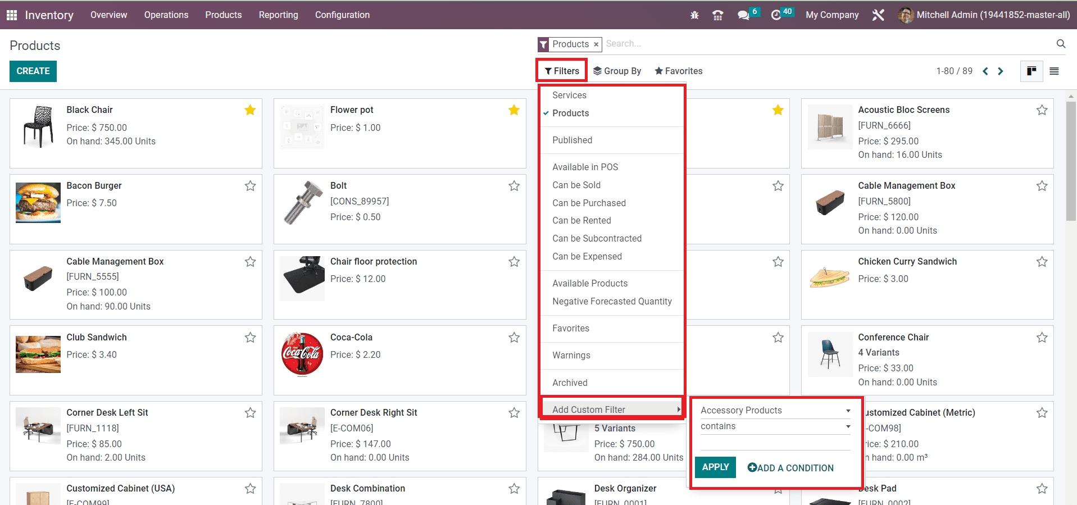Favorite the Conference Chair star
Viewport: 1077px width, 505px height.
point(1042,338)
